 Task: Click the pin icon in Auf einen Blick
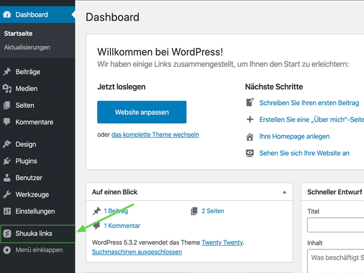click(x=96, y=211)
